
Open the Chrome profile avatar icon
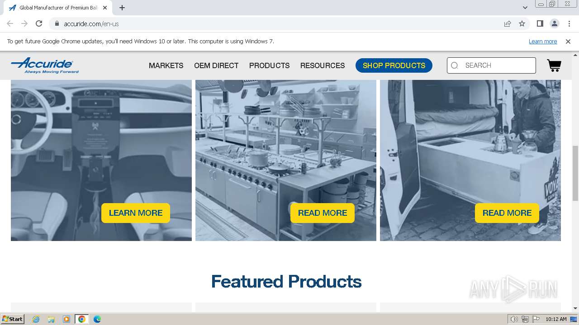pos(554,23)
